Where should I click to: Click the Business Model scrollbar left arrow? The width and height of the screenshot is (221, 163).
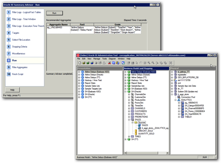click(x=126, y=153)
